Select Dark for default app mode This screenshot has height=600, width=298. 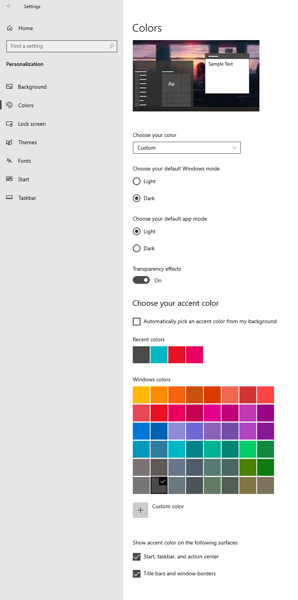coord(137,248)
